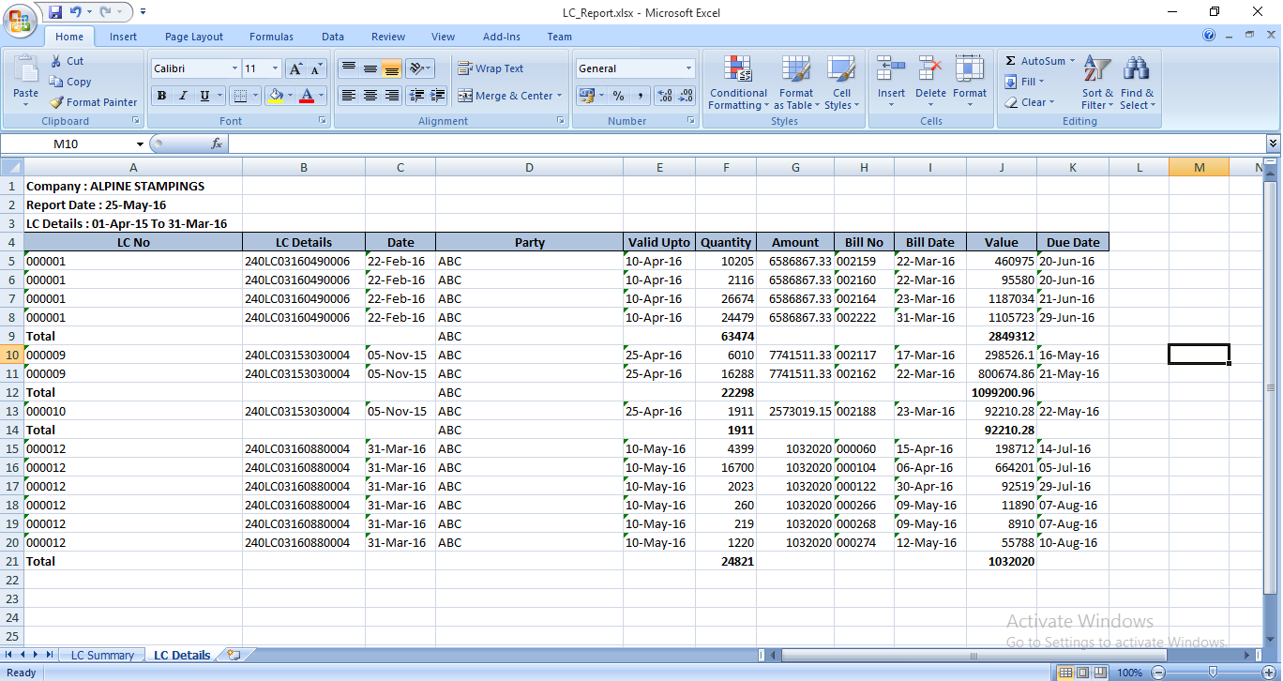Align text to cell top
Image resolution: width=1283 pixels, height=681 pixels.
point(348,68)
